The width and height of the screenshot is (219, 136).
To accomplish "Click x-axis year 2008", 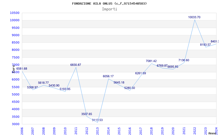I will [44, 131].
